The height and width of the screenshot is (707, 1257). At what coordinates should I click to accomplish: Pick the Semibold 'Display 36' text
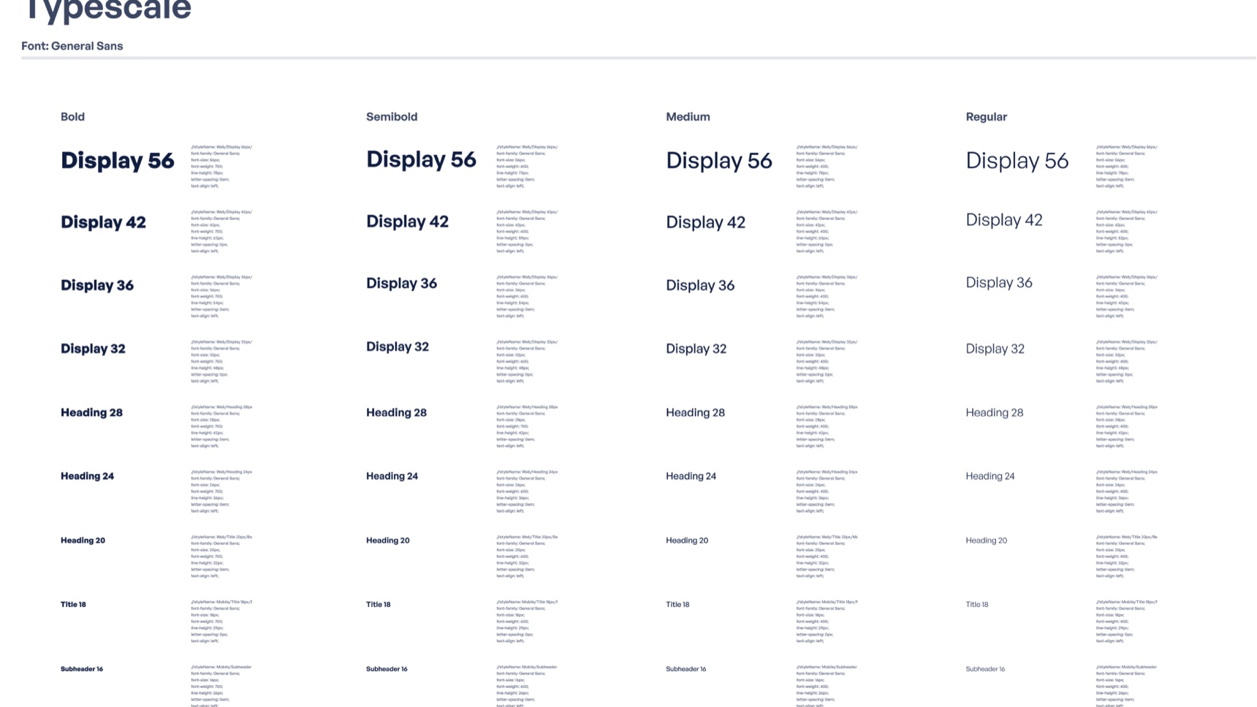(401, 284)
